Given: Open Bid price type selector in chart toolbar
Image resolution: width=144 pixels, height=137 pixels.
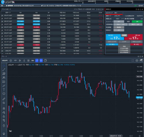Looking at the screenshot, I should [33, 61].
